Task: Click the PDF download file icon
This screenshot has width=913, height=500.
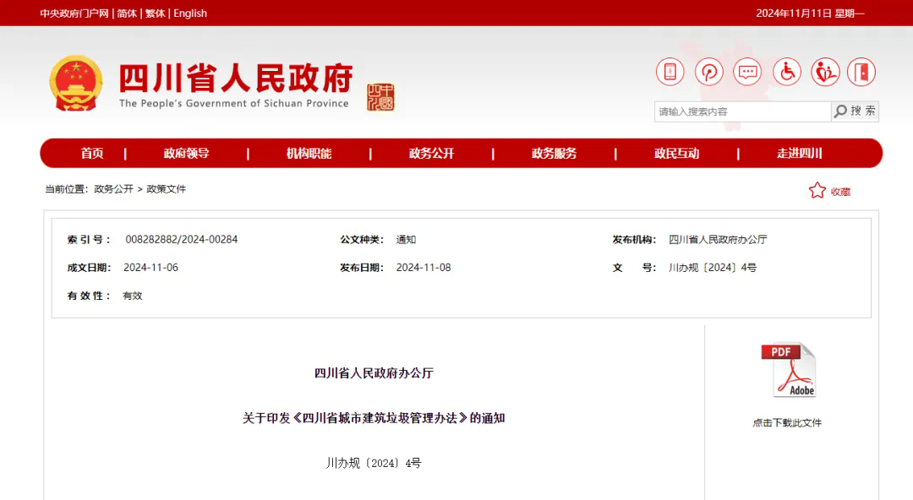Action: point(788,370)
